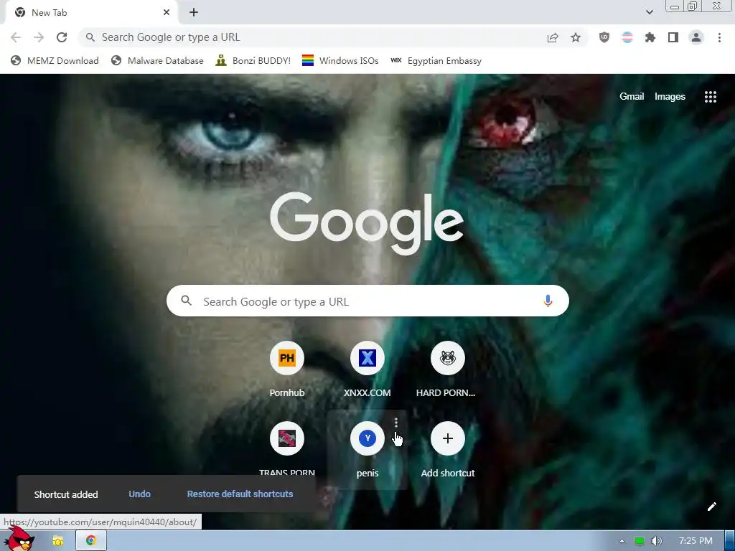Screen dimensions: 735x551
Task: Open the Images link
Action: pos(670,97)
